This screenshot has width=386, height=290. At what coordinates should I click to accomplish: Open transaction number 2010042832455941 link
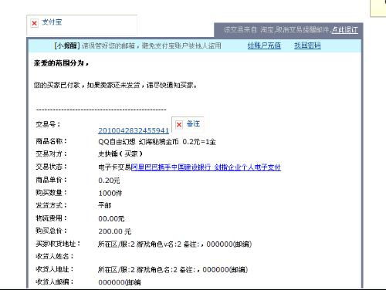coord(134,130)
